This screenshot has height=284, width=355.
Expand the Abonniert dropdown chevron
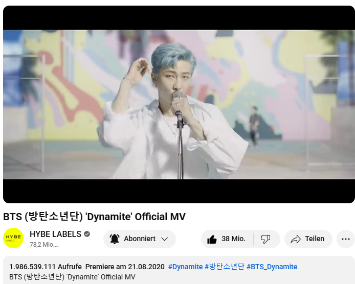(164, 239)
